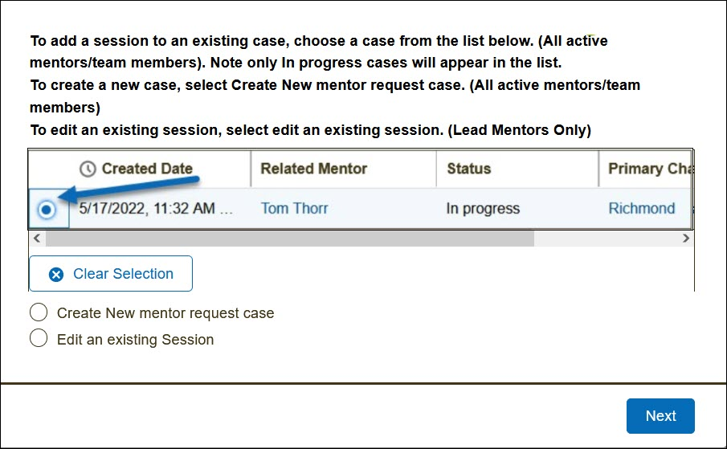Select the Edit an existing Session radio
Screen dimensions: 727x449
click(39, 339)
